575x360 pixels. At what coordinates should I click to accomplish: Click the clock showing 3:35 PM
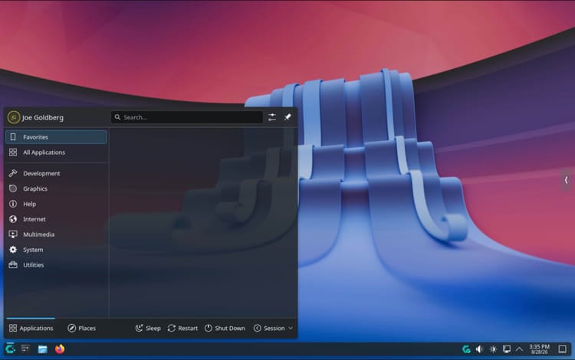tap(540, 349)
